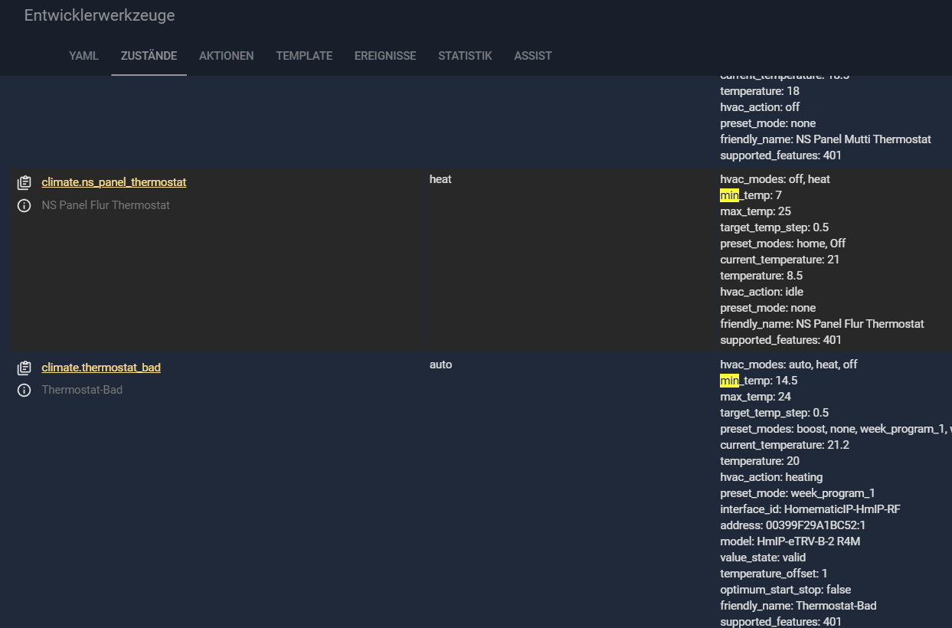952x628 pixels.
Task: Click the 'heat' state value
Action: [440, 179]
